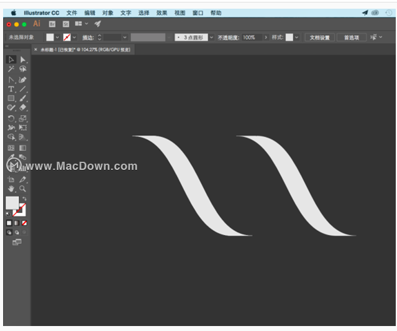Select the Shape Builder tool
Screen dimensions: 397x331
click(11, 137)
